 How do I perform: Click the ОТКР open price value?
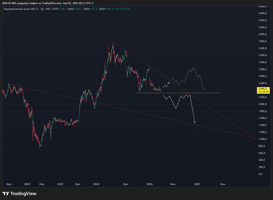click(62, 9)
